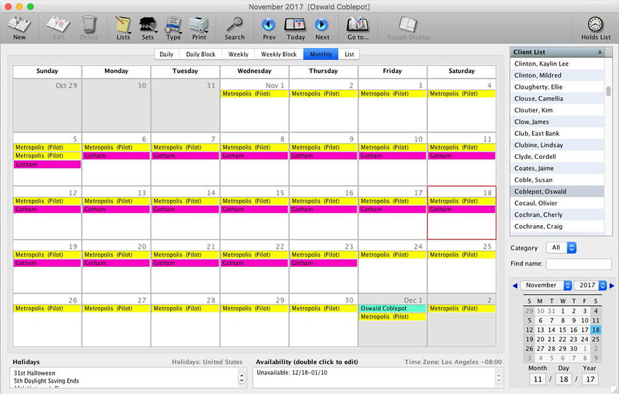Select Clinton, Kaylin Lee in client list
Viewport: 619px width, 394px height.
[x=557, y=64]
